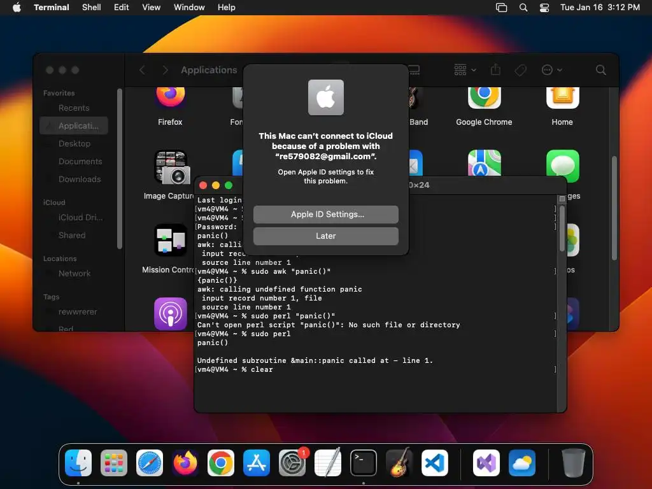Image resolution: width=652 pixels, height=489 pixels.
Task: Click the Finder sidebar scrollbar
Action: click(x=119, y=168)
